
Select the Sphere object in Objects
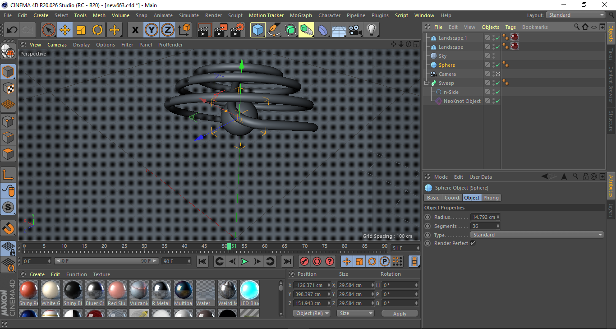coord(447,65)
